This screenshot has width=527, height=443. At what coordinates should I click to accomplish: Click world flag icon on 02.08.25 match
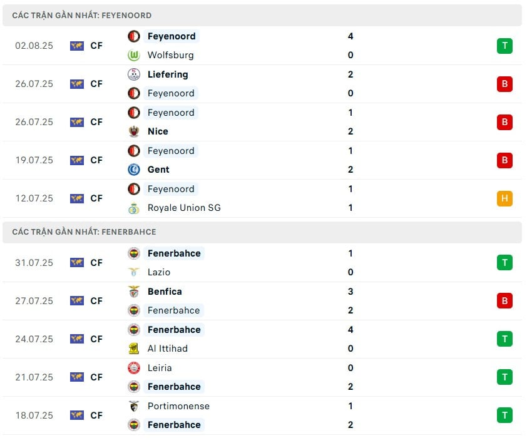(x=77, y=46)
